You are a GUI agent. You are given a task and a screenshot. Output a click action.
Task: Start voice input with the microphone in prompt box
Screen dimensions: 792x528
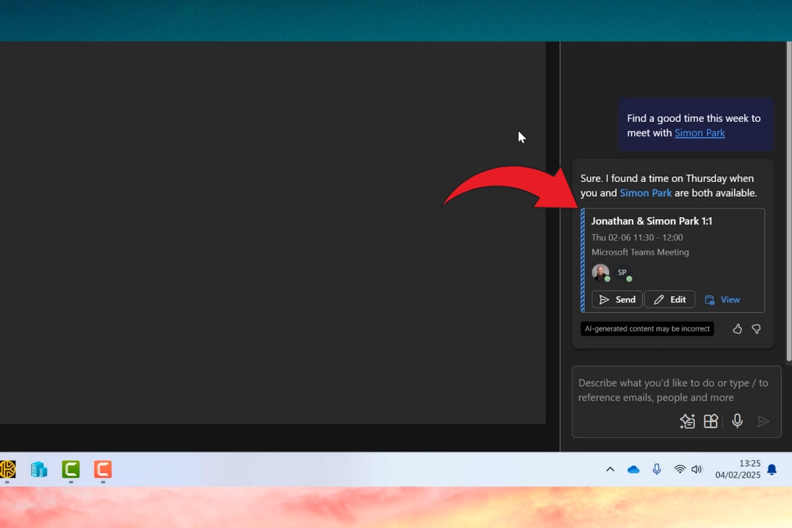[x=737, y=421]
